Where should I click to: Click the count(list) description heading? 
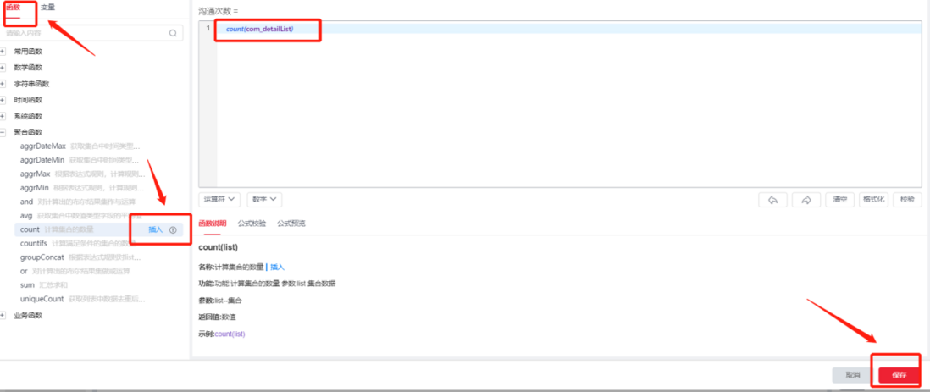219,247
